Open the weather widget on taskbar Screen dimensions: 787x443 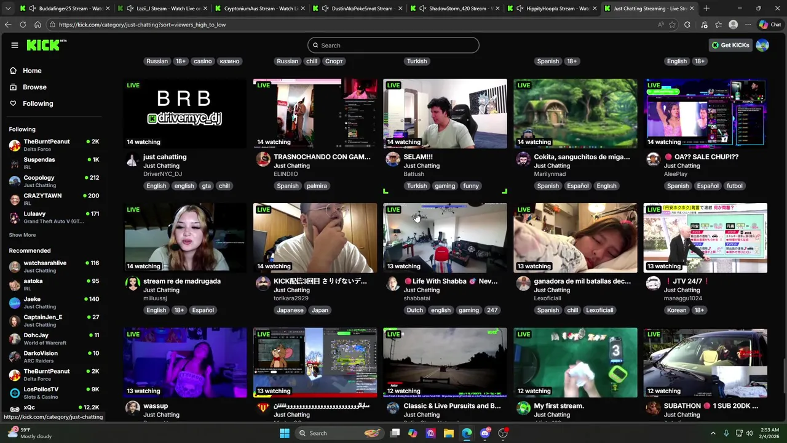pos(30,433)
